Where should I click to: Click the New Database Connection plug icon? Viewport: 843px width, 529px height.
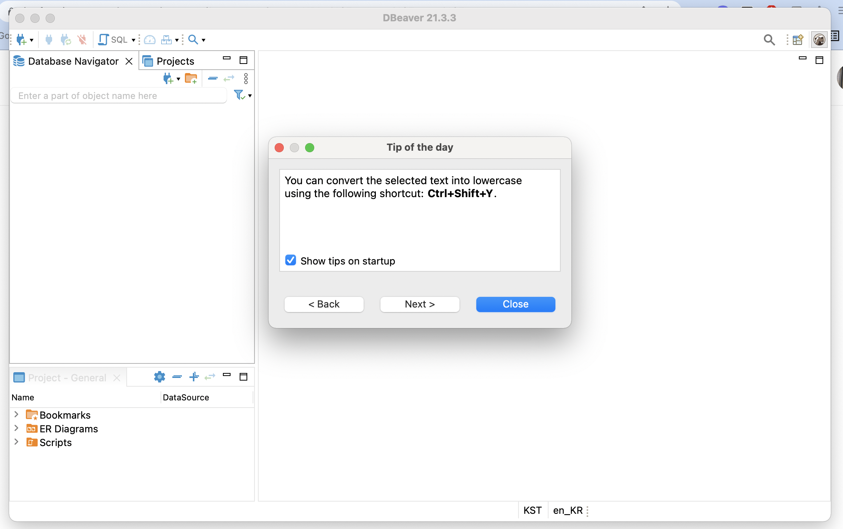(21, 40)
